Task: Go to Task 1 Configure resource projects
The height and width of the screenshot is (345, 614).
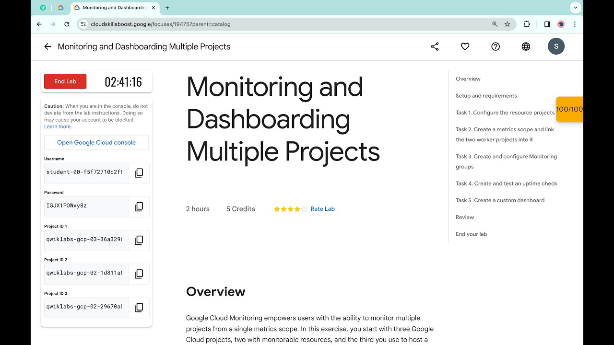Action: (505, 113)
